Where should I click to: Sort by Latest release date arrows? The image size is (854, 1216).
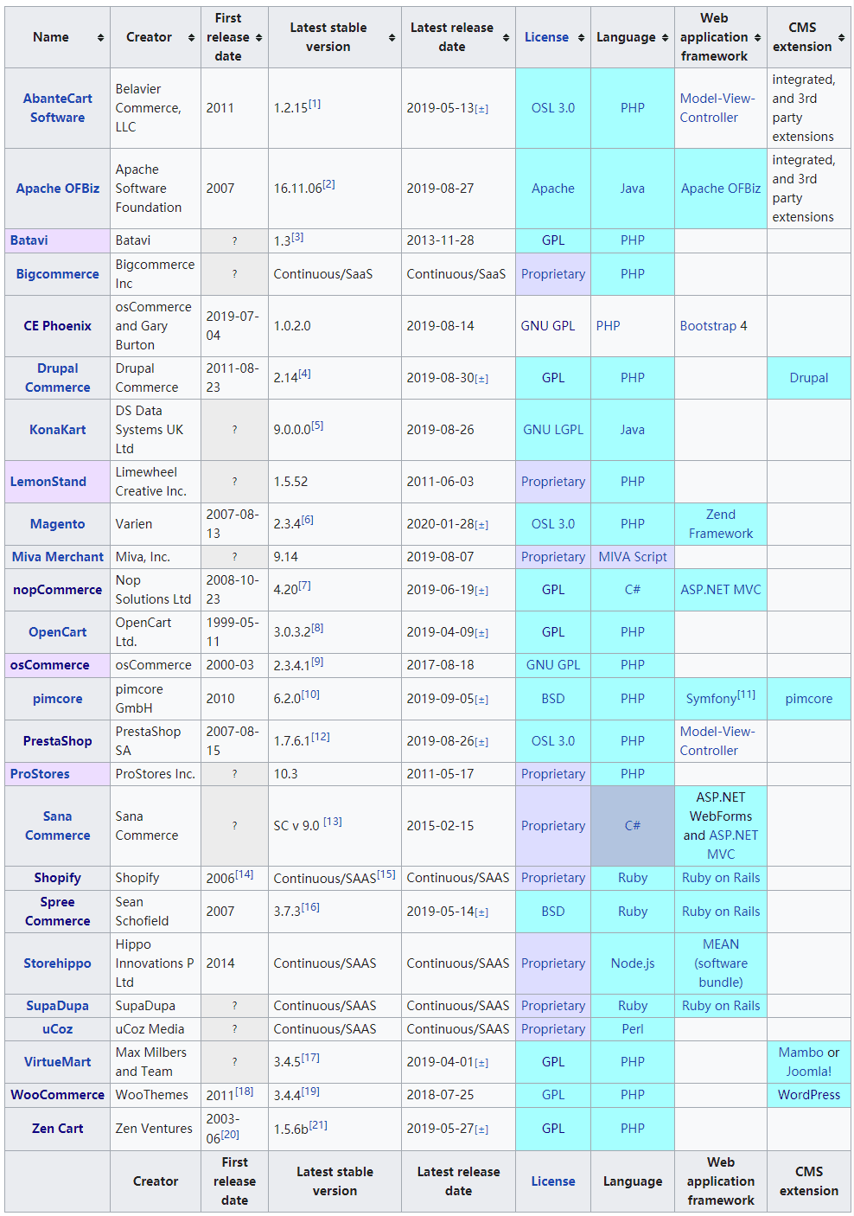(x=506, y=38)
